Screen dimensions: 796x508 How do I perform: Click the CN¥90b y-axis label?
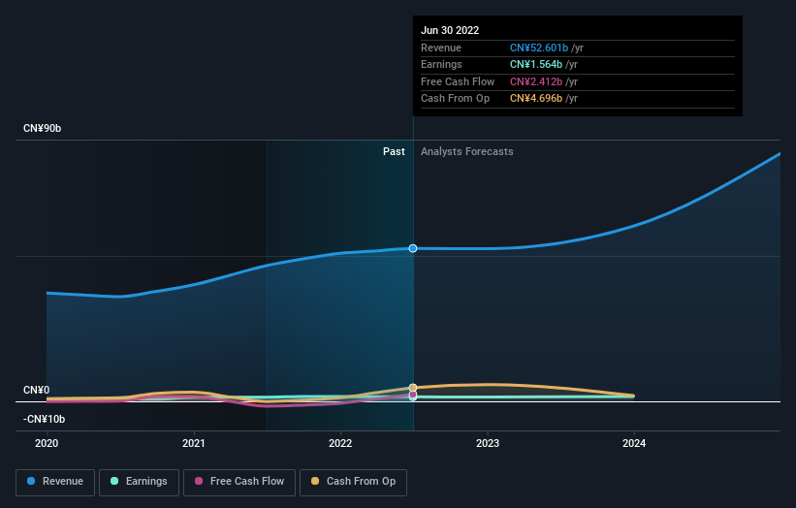(x=42, y=128)
